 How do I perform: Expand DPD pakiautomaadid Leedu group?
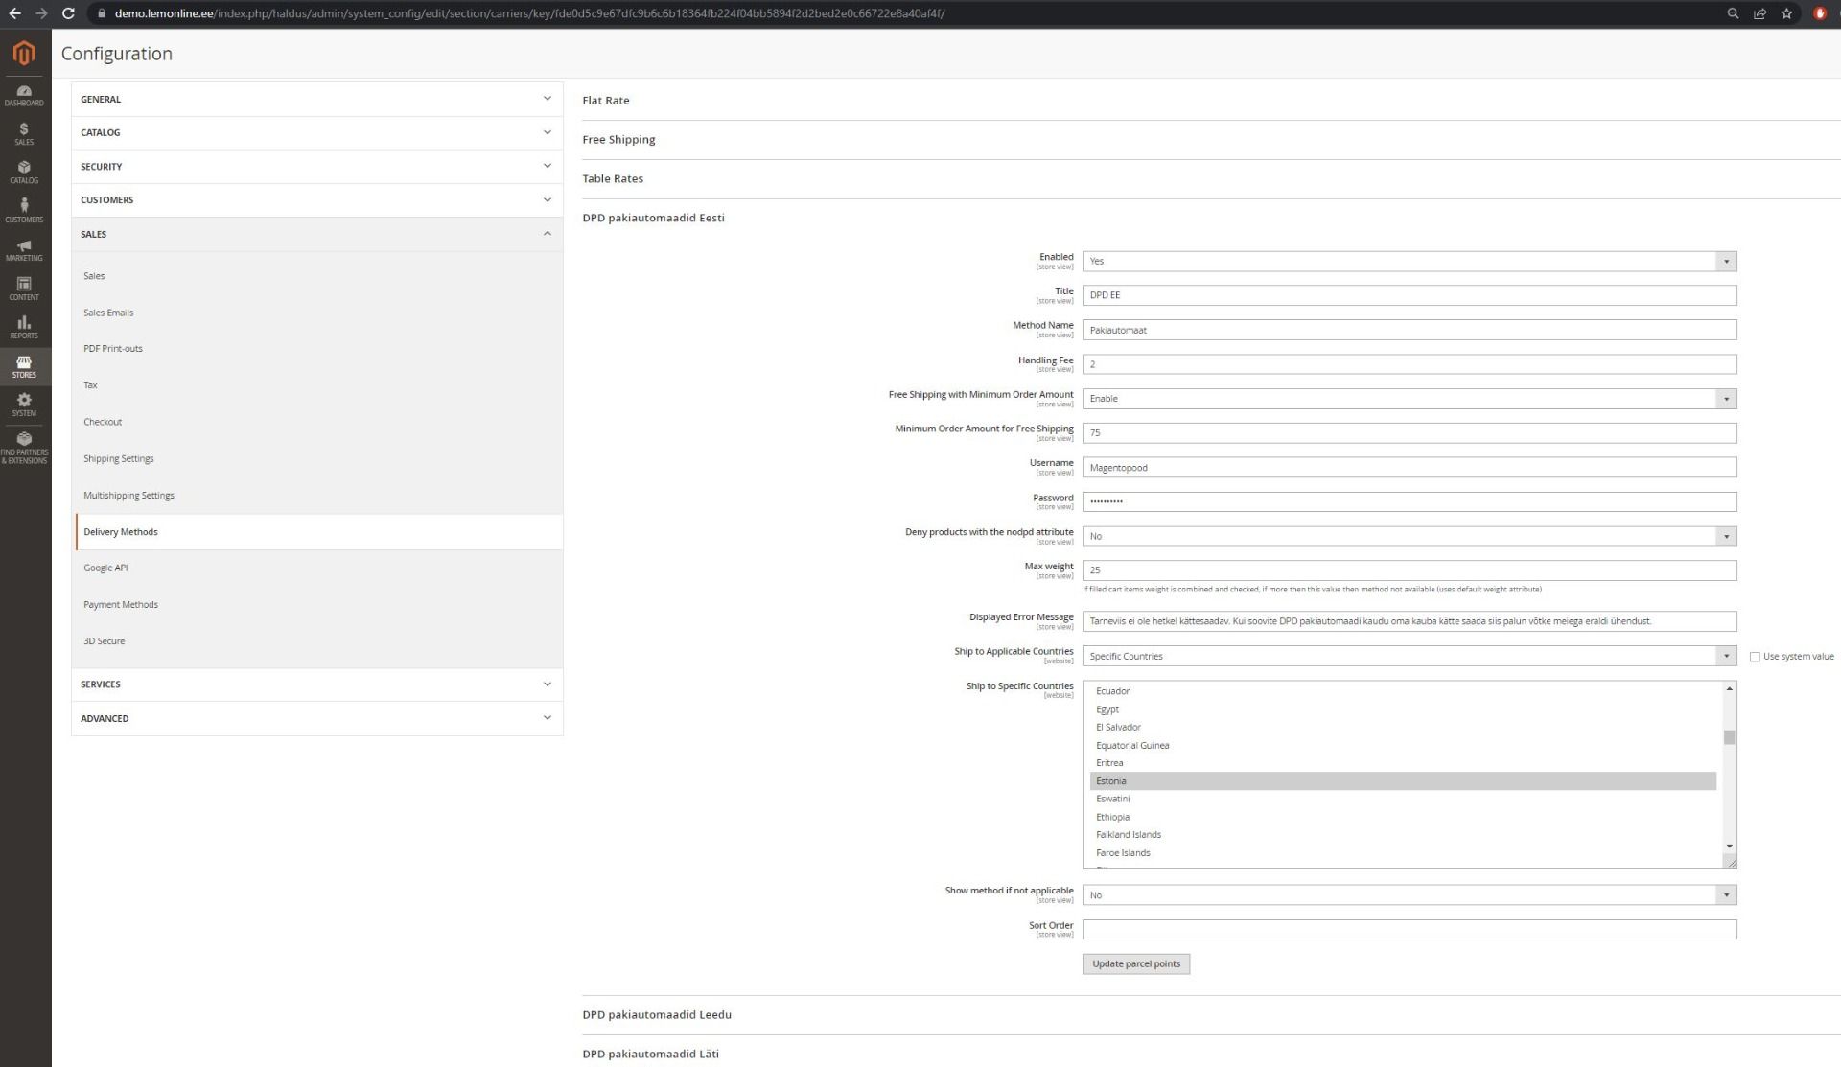point(657,1015)
